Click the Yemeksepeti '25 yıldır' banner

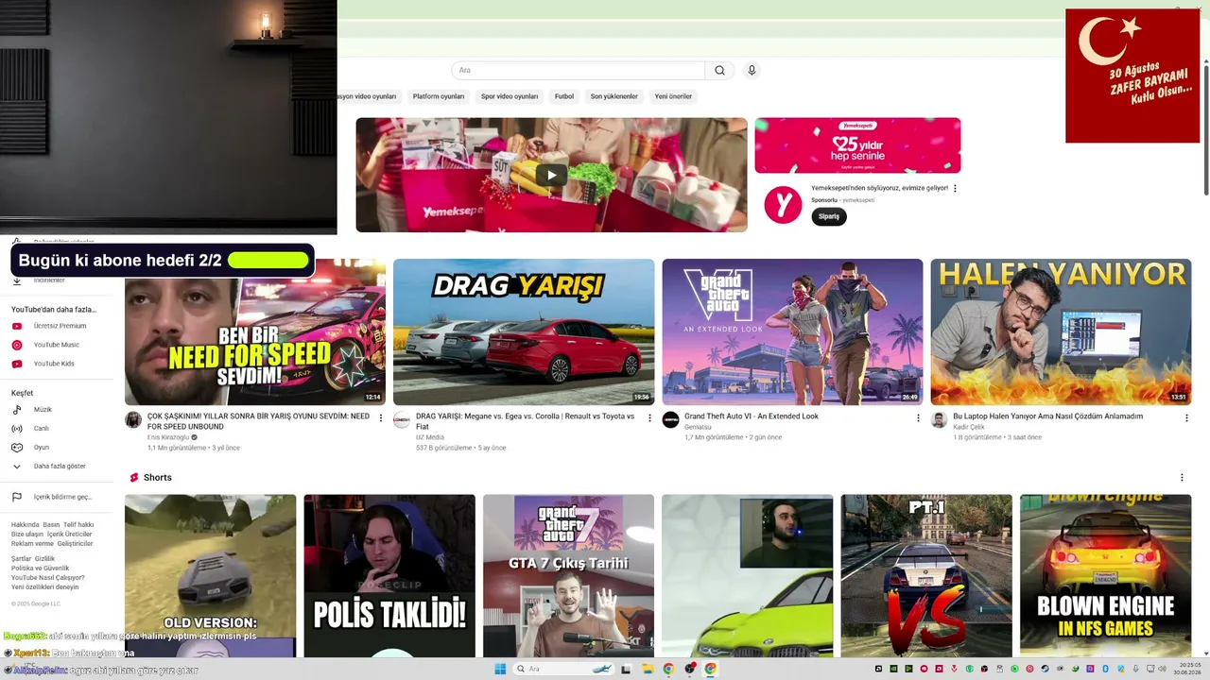pyautogui.click(x=857, y=145)
